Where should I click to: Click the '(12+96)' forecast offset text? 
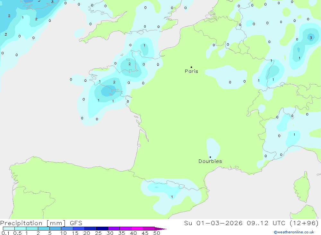click(x=304, y=223)
